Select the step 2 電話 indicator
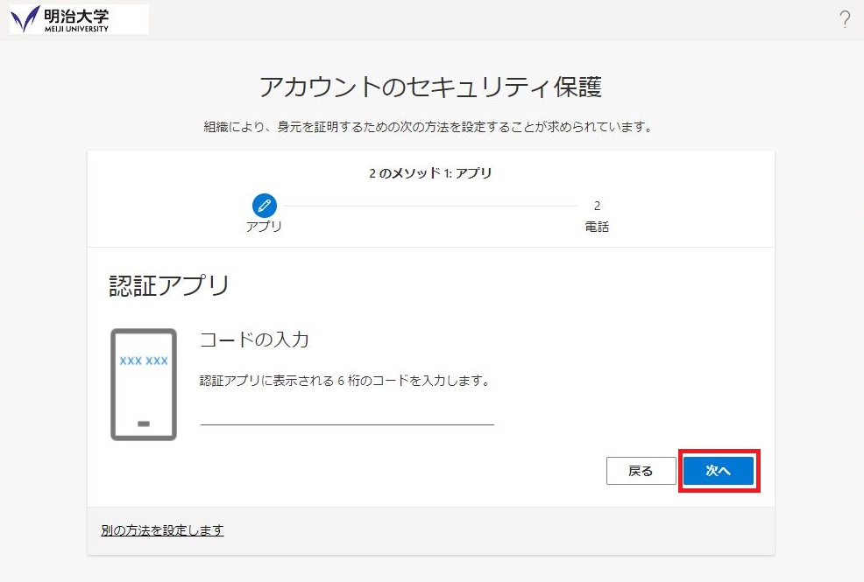This screenshot has height=582, width=864. tap(597, 216)
